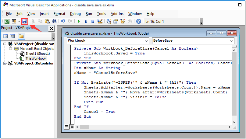Switch to Excel via View Microsoft Excel icon

click(x=7, y=21)
